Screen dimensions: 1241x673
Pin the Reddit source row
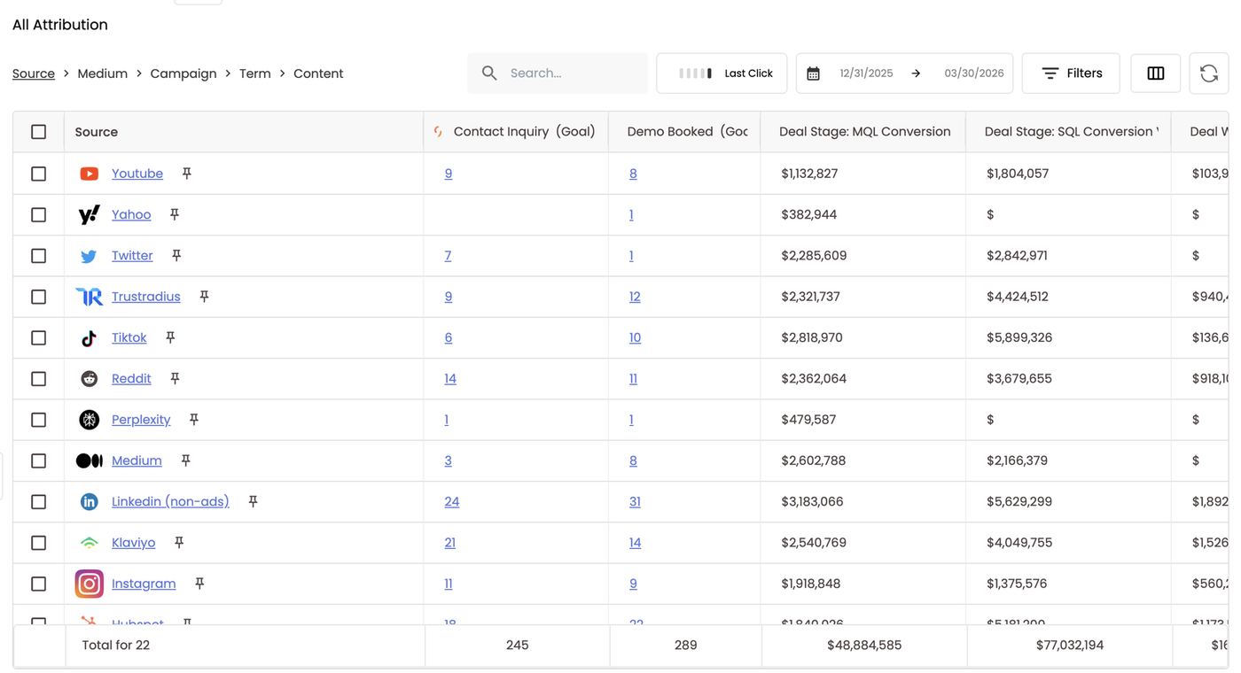[175, 378]
